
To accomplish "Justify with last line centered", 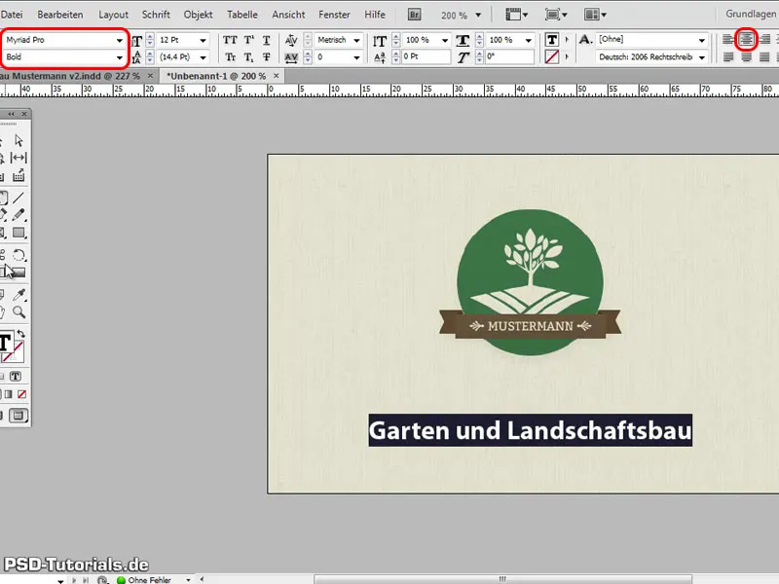I will point(746,57).
